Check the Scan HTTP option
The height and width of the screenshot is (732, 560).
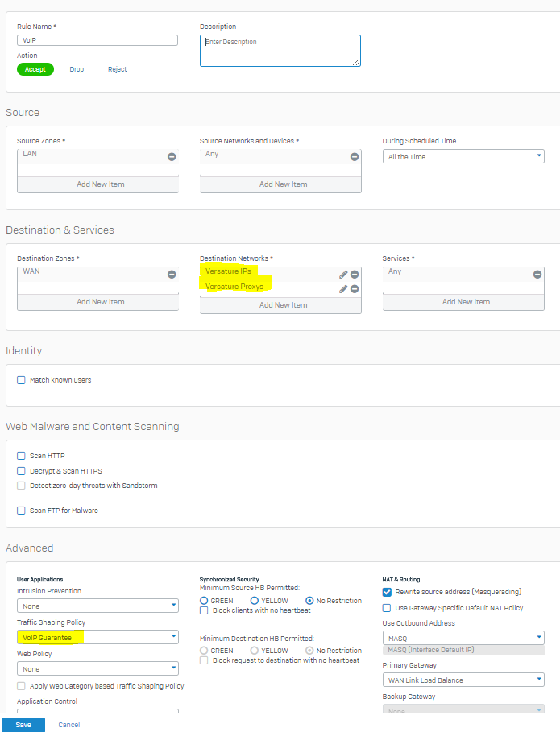pyautogui.click(x=21, y=456)
